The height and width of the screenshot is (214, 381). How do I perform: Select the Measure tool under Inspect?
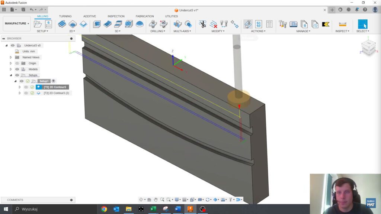342,25
